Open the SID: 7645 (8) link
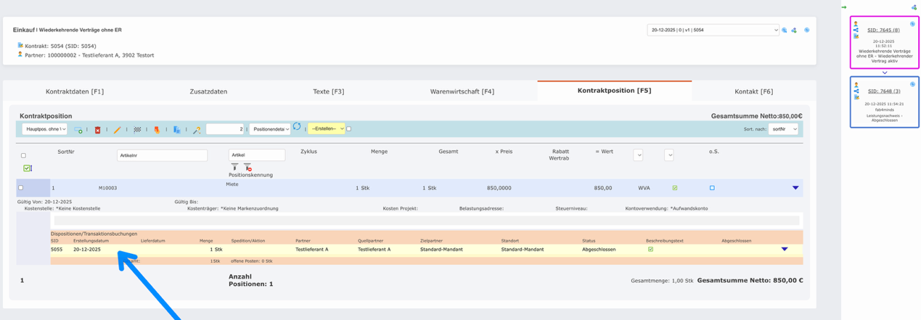The width and height of the screenshot is (921, 320). 883,30
